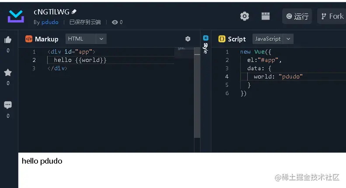The width and height of the screenshot is (346, 188).
Task: Run the code with 运行 button
Action: (x=297, y=16)
